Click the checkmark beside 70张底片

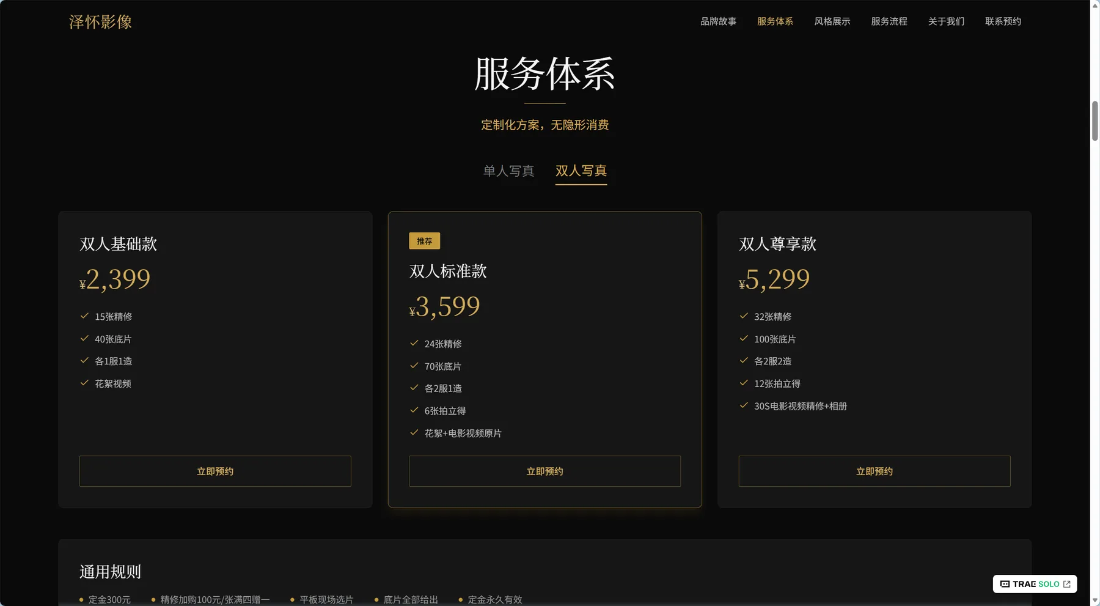pyautogui.click(x=414, y=366)
